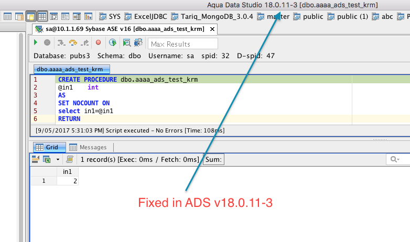
Task: Click the Step Over debugger icon
Action: point(73,42)
